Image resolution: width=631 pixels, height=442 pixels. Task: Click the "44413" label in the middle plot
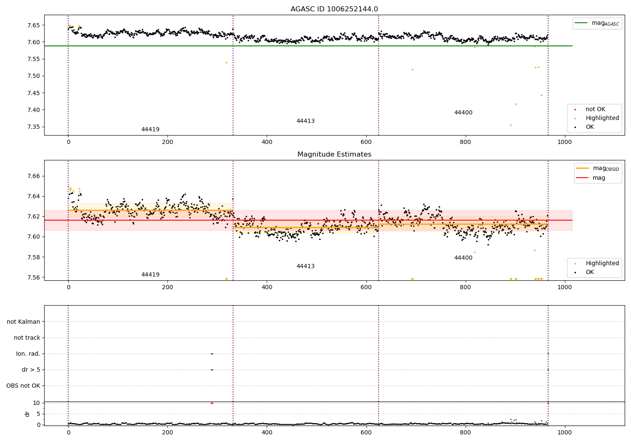click(305, 266)
